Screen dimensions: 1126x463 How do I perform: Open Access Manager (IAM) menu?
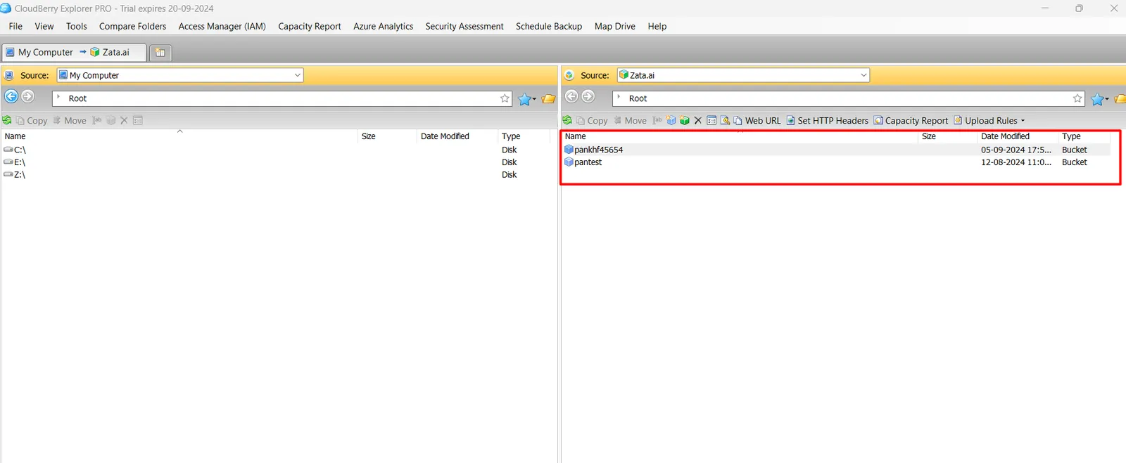click(222, 26)
